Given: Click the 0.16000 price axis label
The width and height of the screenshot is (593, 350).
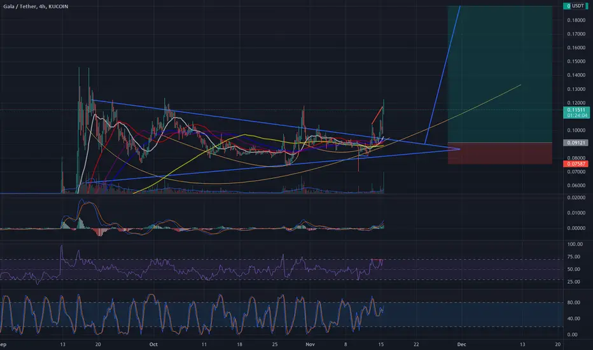Looking at the screenshot, I should (576, 48).
